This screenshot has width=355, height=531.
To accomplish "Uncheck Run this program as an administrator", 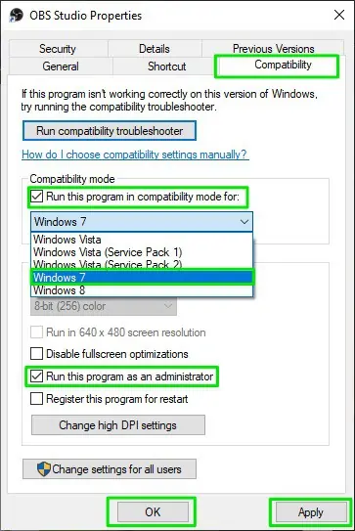I will pos(36,376).
